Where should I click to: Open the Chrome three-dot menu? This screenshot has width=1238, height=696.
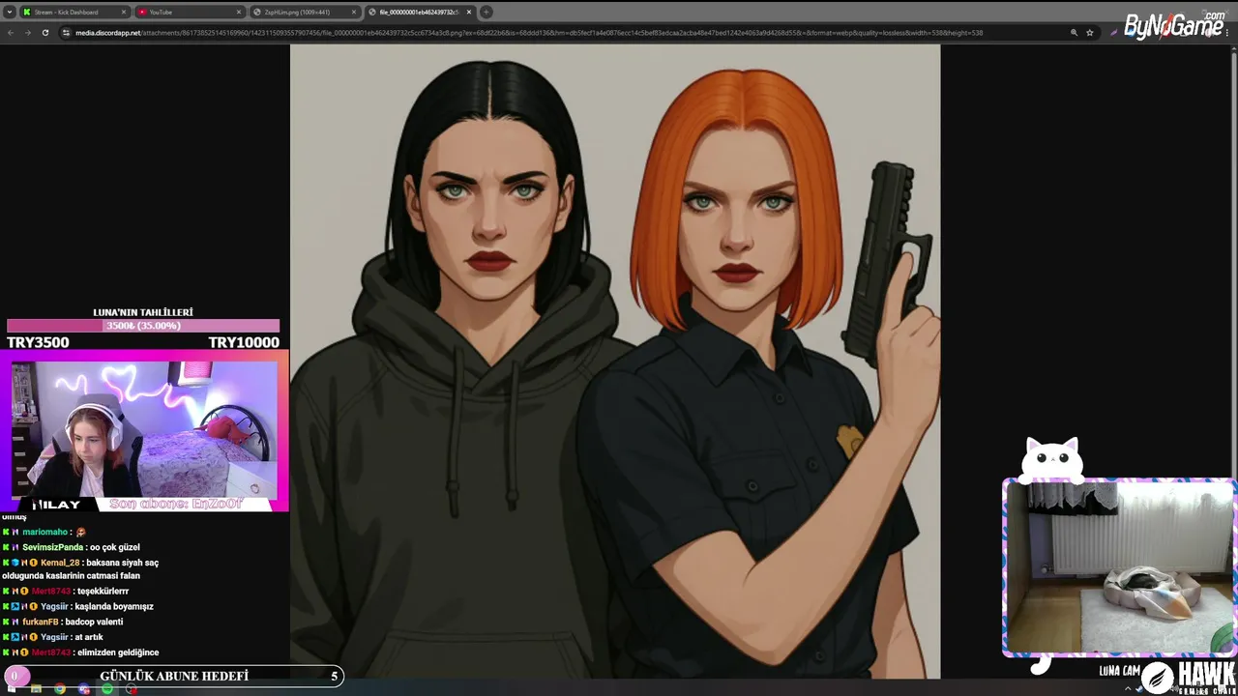coord(1229,32)
